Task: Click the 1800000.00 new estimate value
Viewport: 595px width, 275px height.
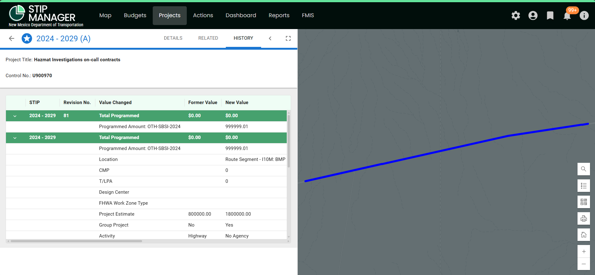Action: click(238, 214)
